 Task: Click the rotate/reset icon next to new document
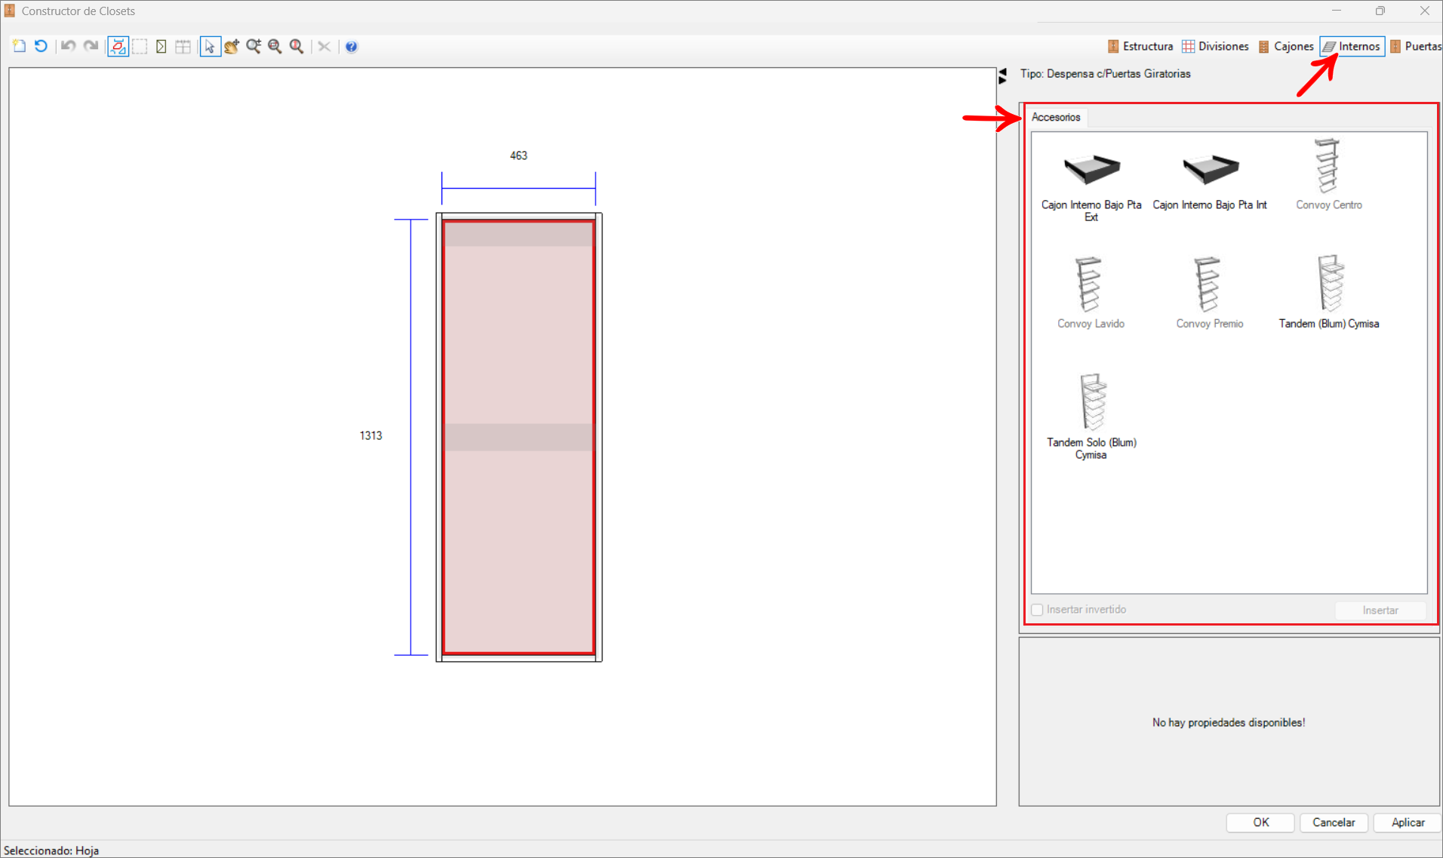40,46
